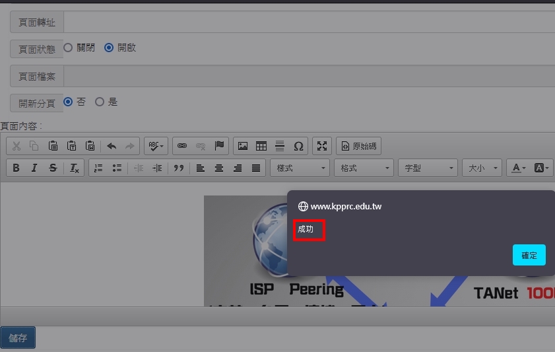This screenshot has width=555, height=352.
Task: Click the Cut icon in editor toolbar
Action: pyautogui.click(x=16, y=146)
